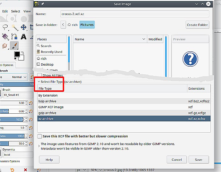Select the Fuzzy Select magic wand tool
221x172 pixels.
coord(15,27)
